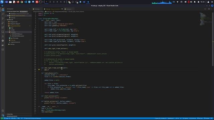Open notifications bell in the status bar
This screenshot has height=120, width=214.
pos(212,119)
